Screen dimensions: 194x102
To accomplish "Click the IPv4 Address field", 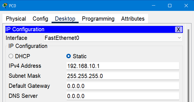I will [123, 66].
